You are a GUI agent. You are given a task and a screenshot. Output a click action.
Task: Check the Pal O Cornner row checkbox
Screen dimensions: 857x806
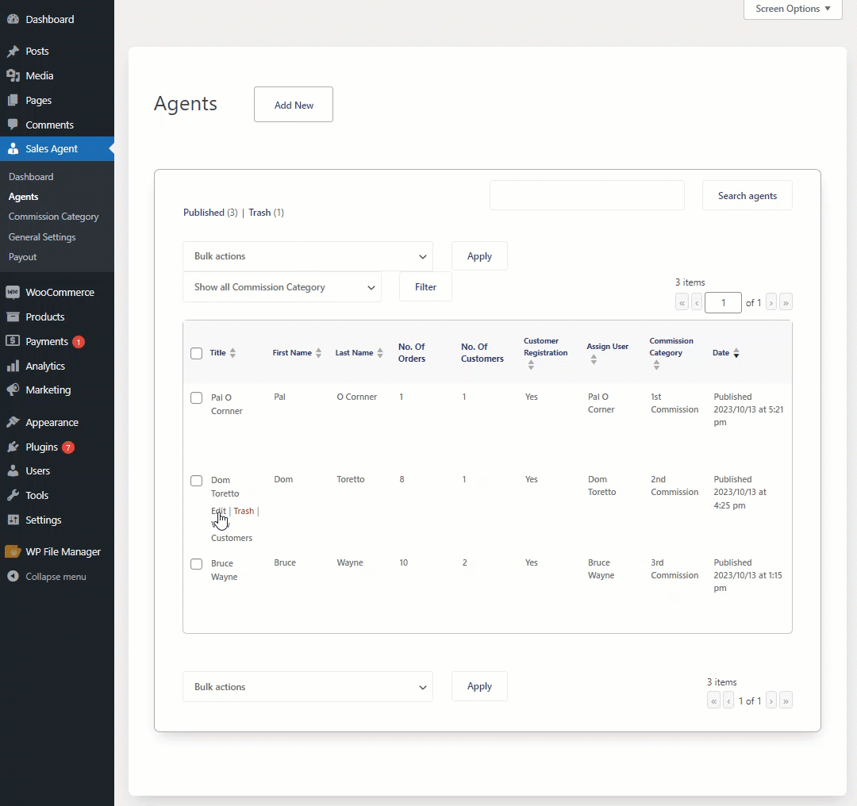tap(196, 397)
